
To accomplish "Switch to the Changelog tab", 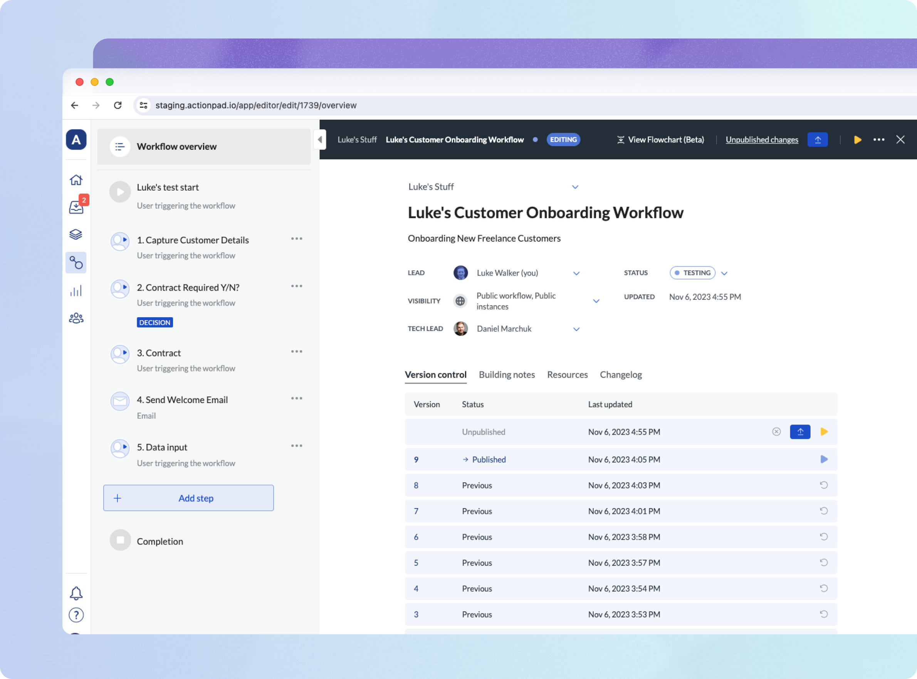I will click(x=620, y=375).
